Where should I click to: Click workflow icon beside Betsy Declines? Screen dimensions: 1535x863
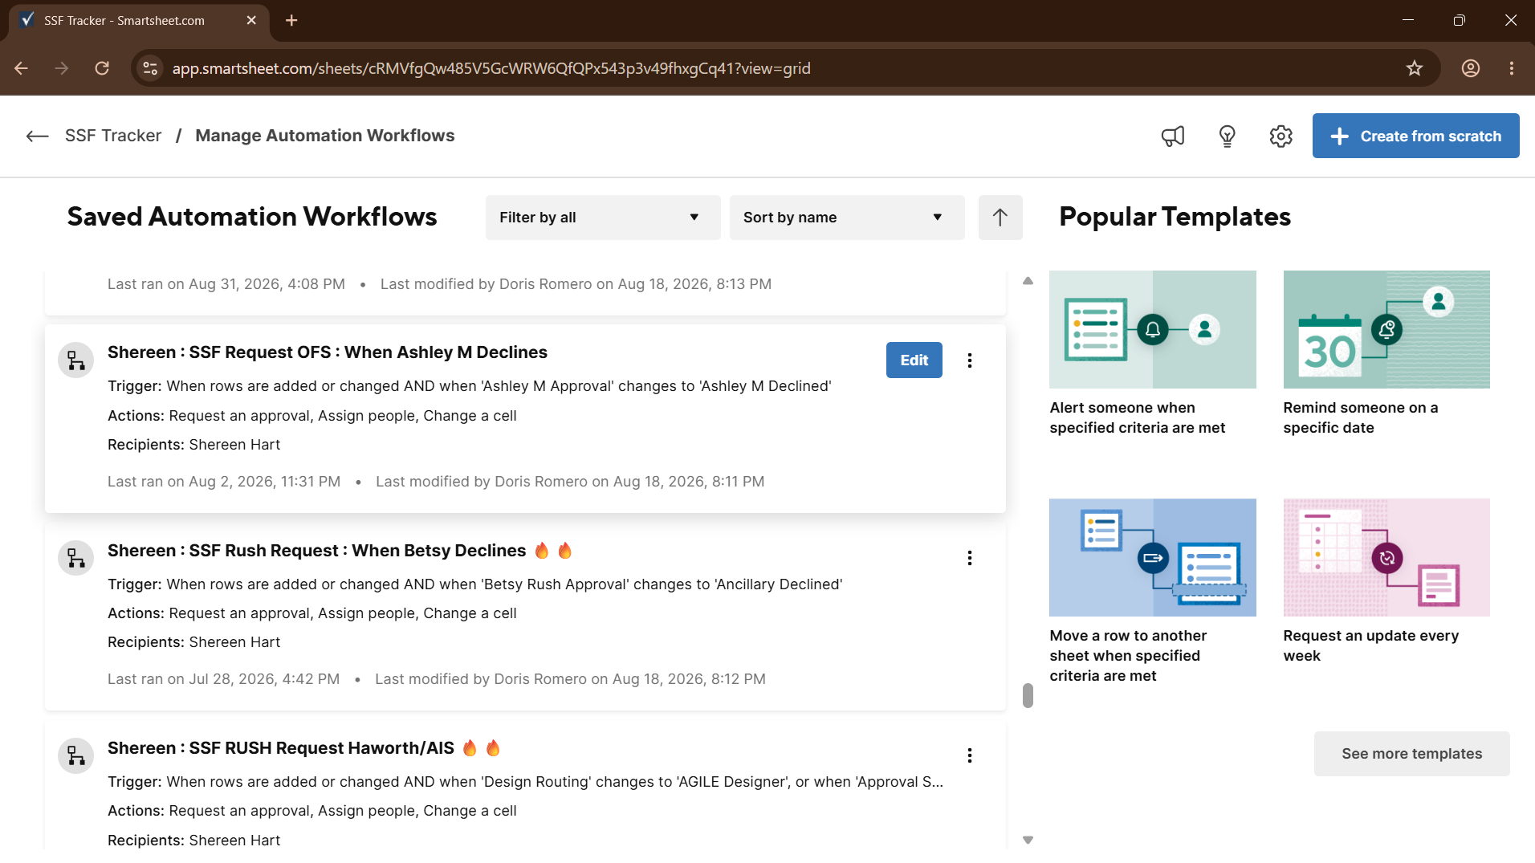(76, 558)
